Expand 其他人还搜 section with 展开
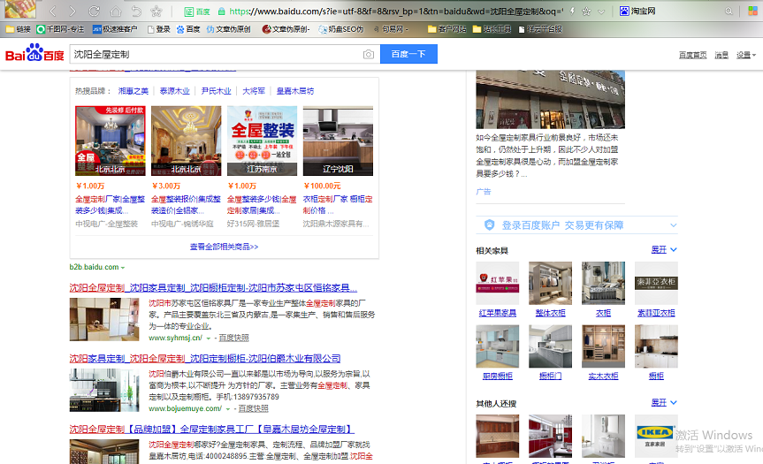Image resolution: width=763 pixels, height=464 pixels. tap(664, 402)
